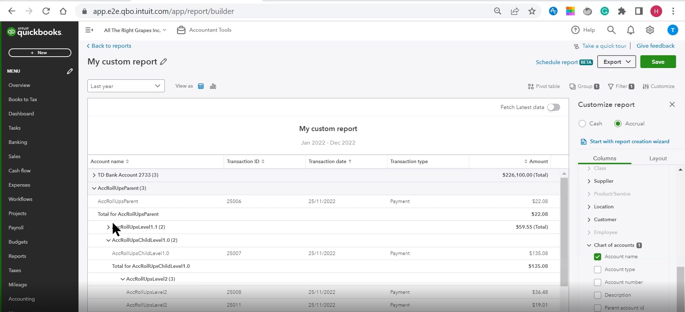Check Parent account id checkbox
Image resolution: width=685 pixels, height=312 pixels.
click(x=598, y=308)
